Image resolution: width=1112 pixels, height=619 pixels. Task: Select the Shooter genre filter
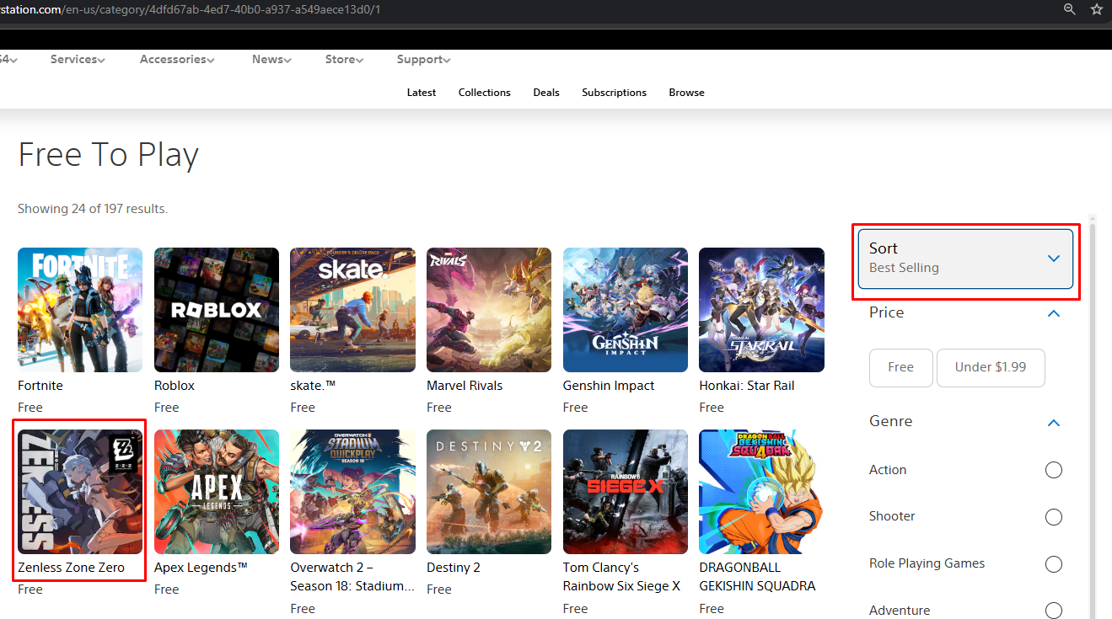pyautogui.click(x=1053, y=516)
